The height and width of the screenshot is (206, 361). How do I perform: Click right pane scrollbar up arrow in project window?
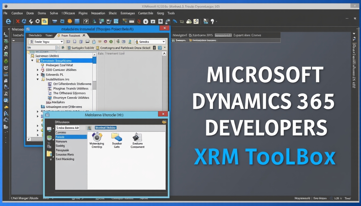coord(164,54)
